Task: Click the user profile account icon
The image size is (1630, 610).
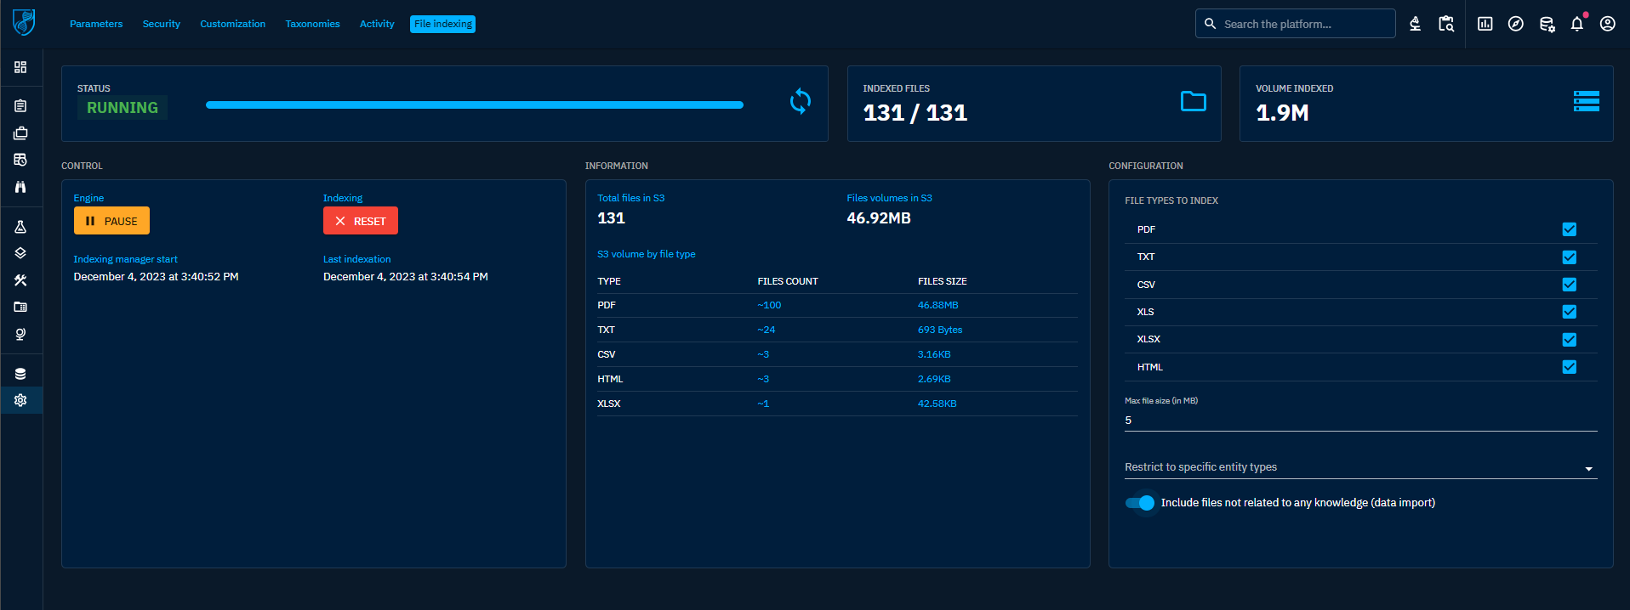Action: tap(1607, 24)
